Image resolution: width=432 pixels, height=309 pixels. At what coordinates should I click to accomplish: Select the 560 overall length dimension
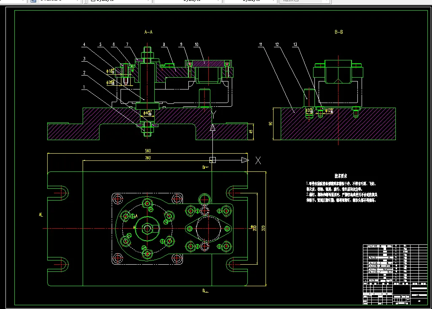tap(148, 151)
